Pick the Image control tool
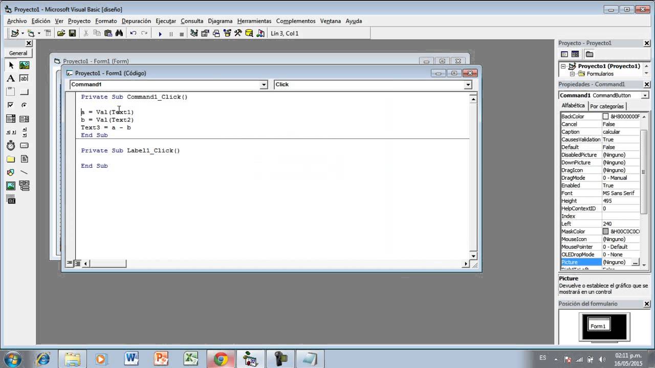 (11, 186)
